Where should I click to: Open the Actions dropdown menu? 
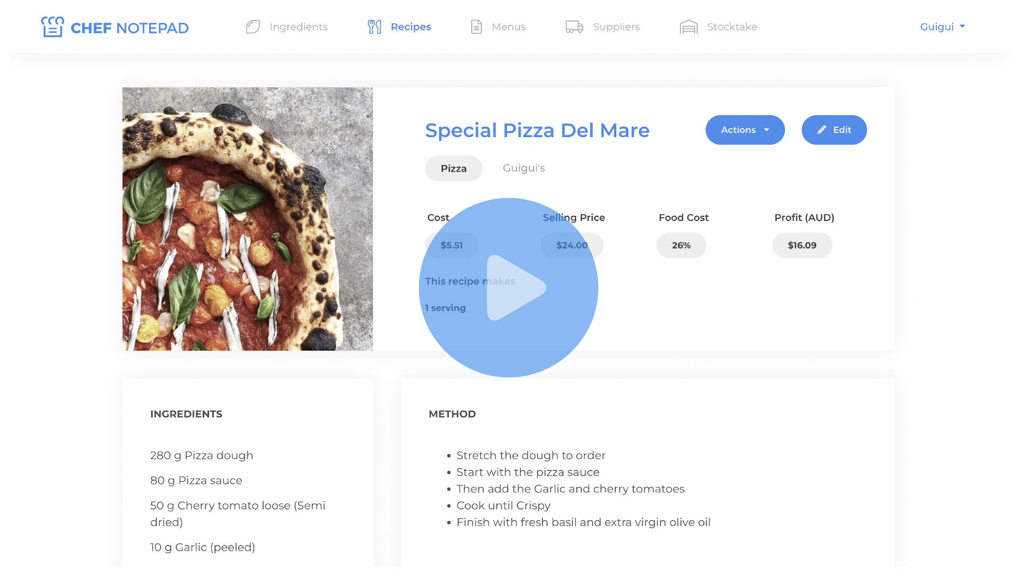click(x=744, y=130)
